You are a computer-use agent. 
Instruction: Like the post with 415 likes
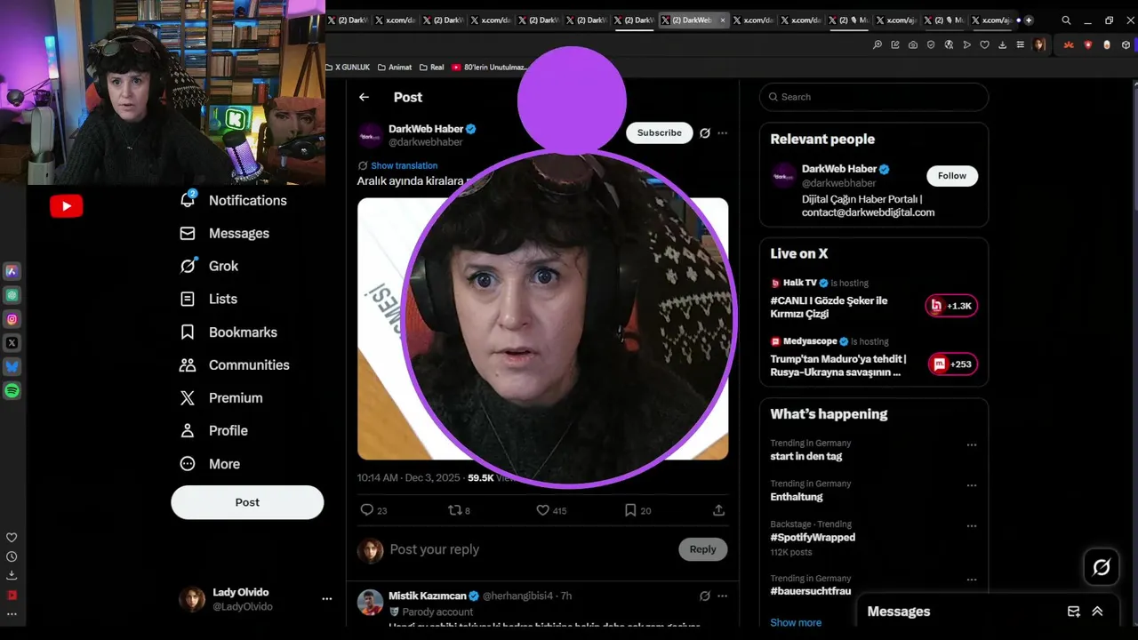[551, 510]
